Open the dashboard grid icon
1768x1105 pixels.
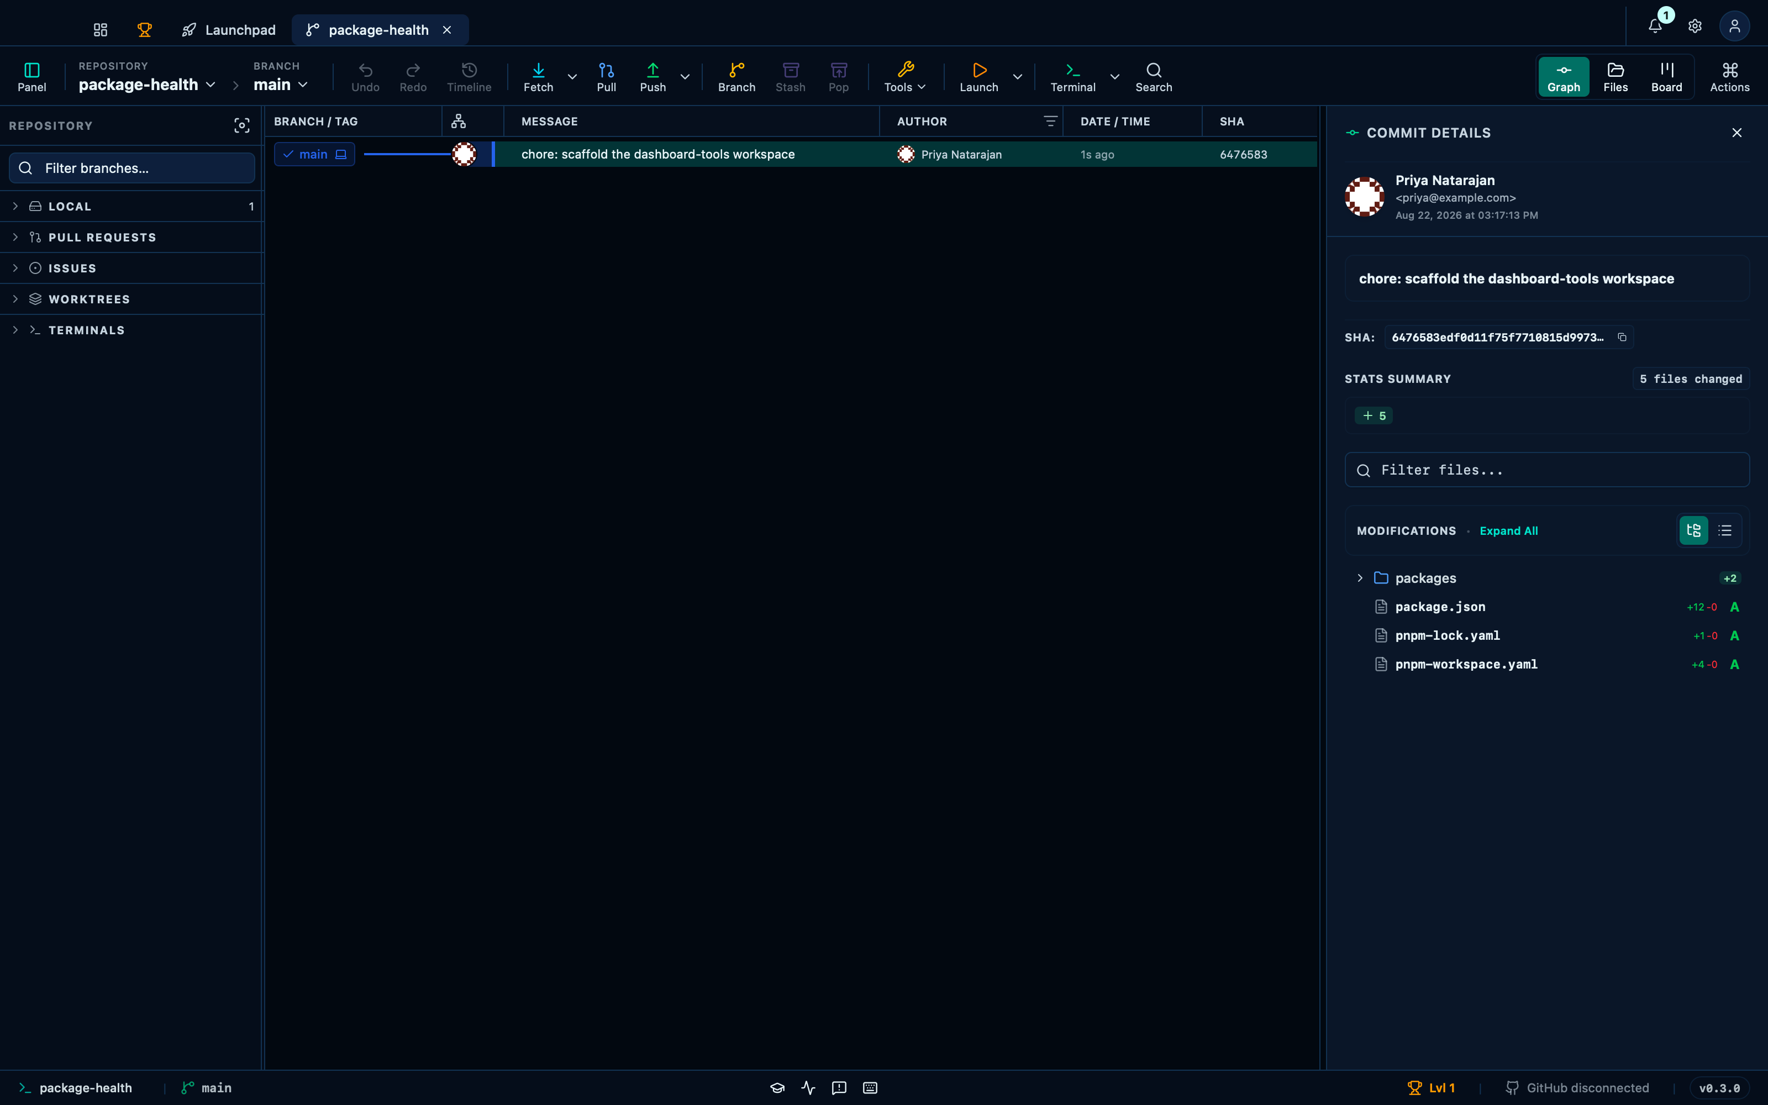pos(101,30)
